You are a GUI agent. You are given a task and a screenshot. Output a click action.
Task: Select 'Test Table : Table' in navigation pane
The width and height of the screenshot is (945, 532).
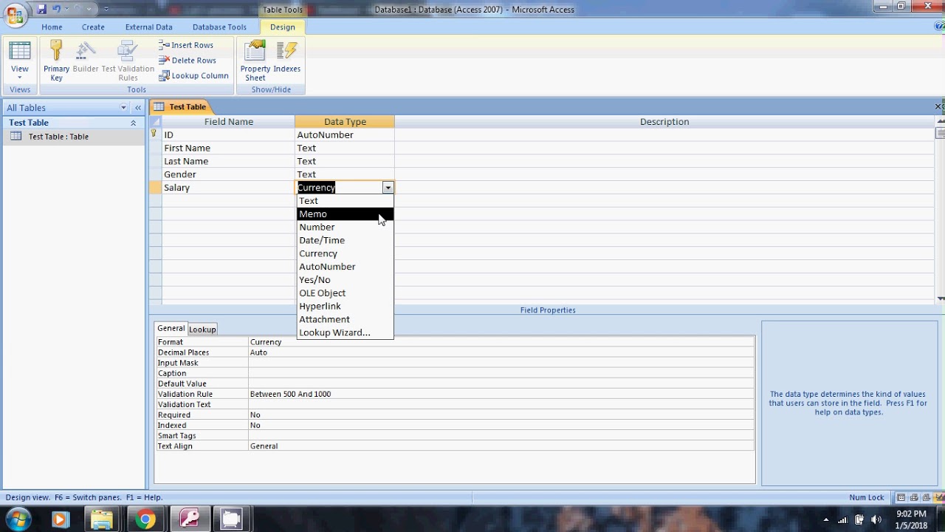point(58,137)
